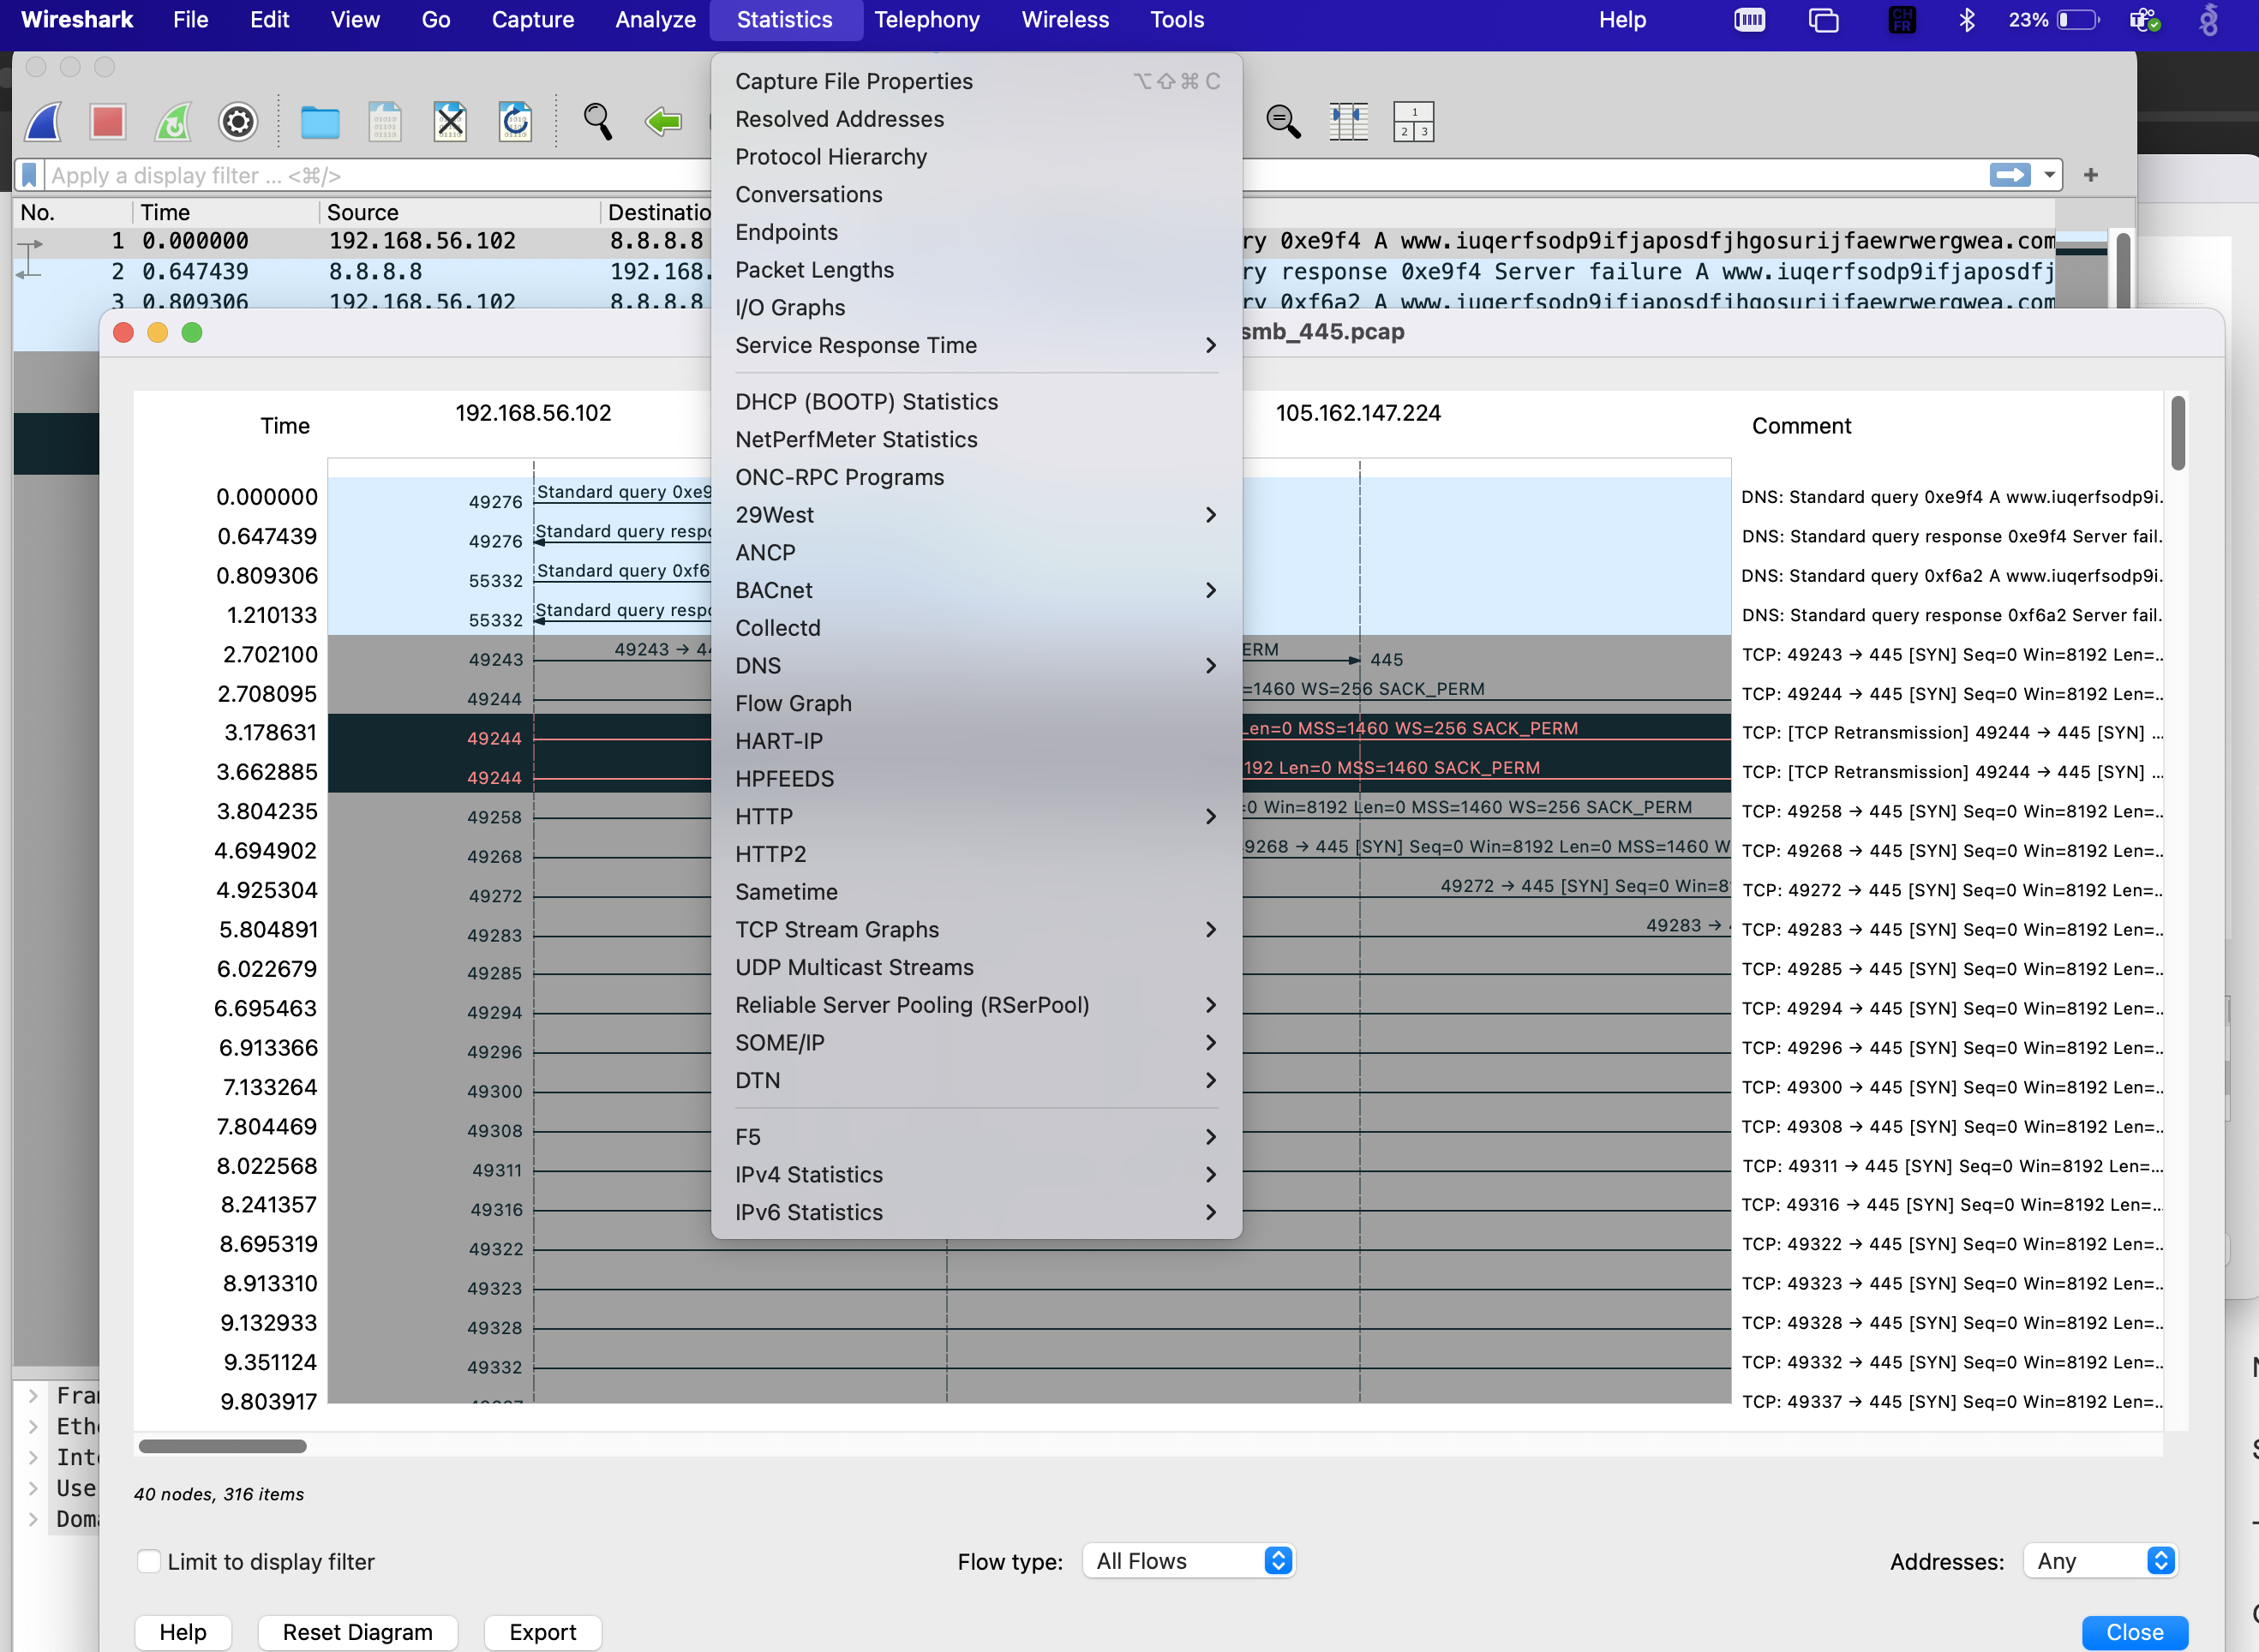This screenshot has width=2259, height=1652.
Task: Click the red stop capture icon
Action: (108, 122)
